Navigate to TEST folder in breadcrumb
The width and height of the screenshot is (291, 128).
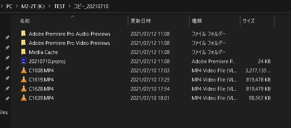pyautogui.click(x=59, y=6)
